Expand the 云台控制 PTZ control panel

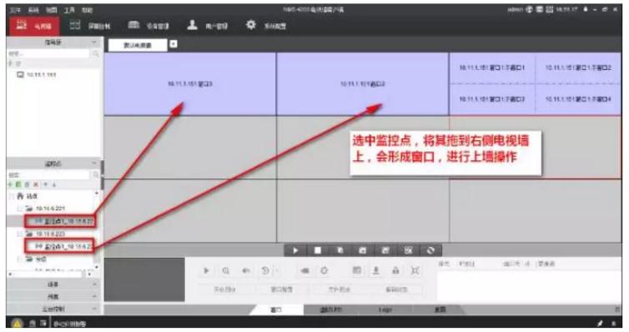point(53,309)
